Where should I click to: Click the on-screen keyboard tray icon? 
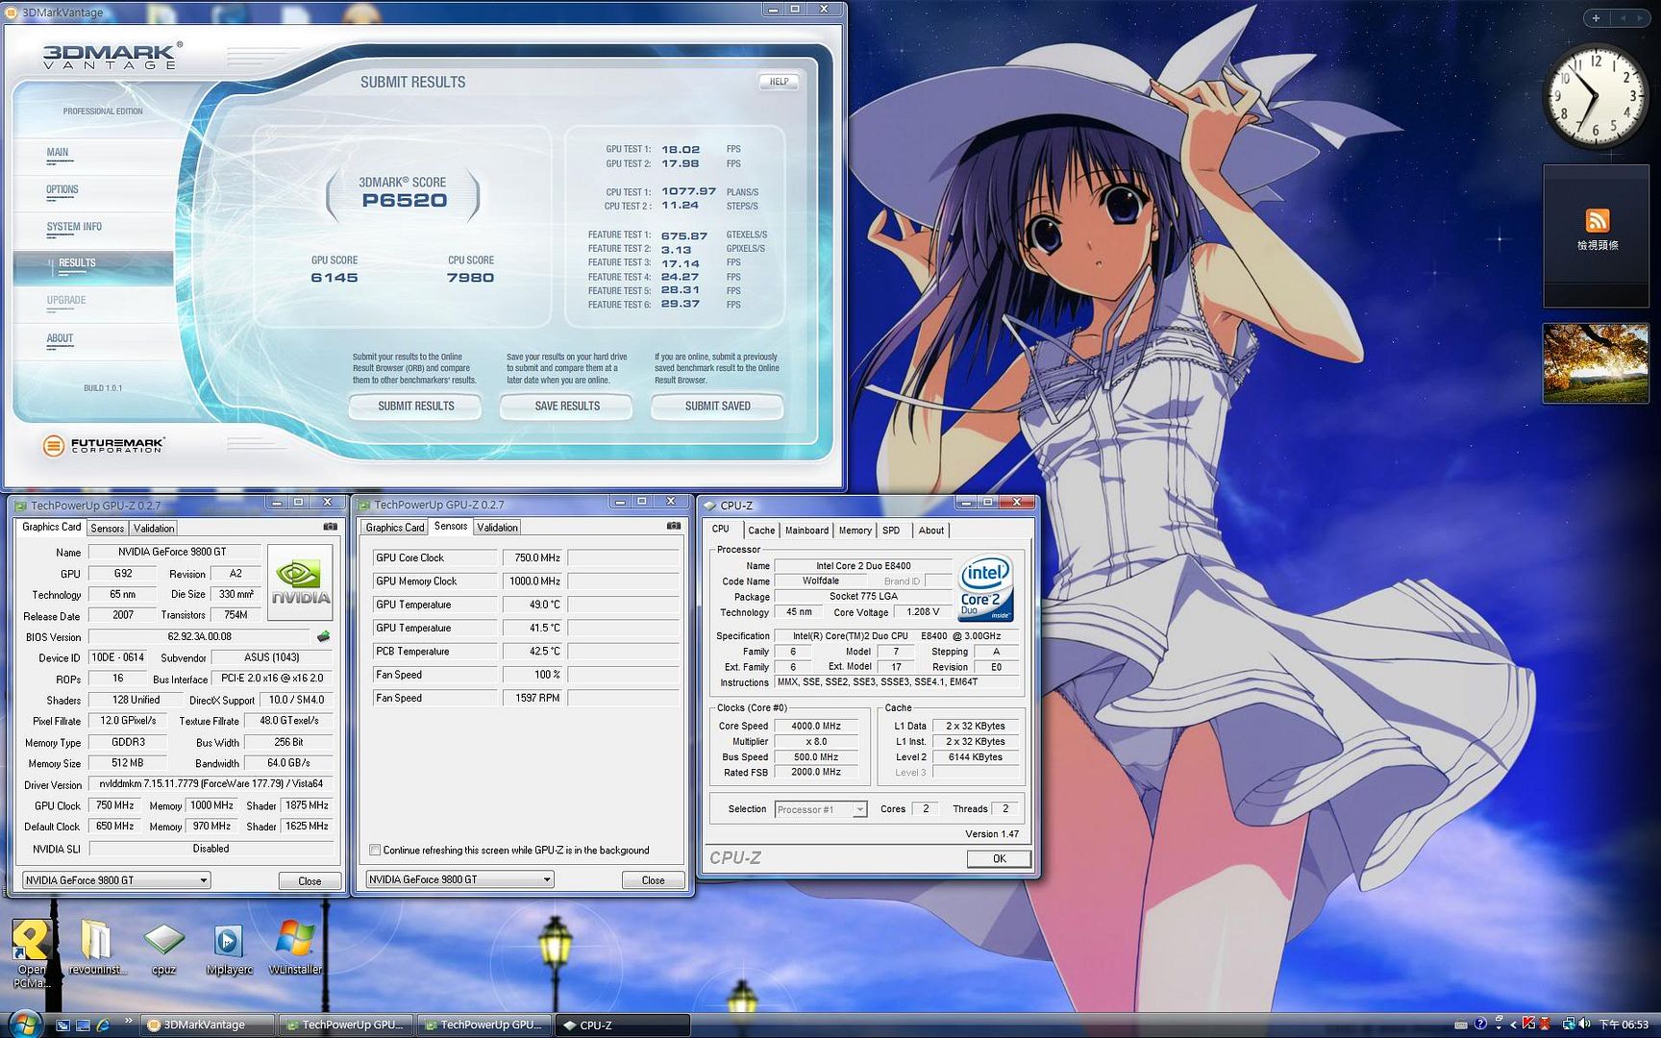pyautogui.click(x=1461, y=1026)
